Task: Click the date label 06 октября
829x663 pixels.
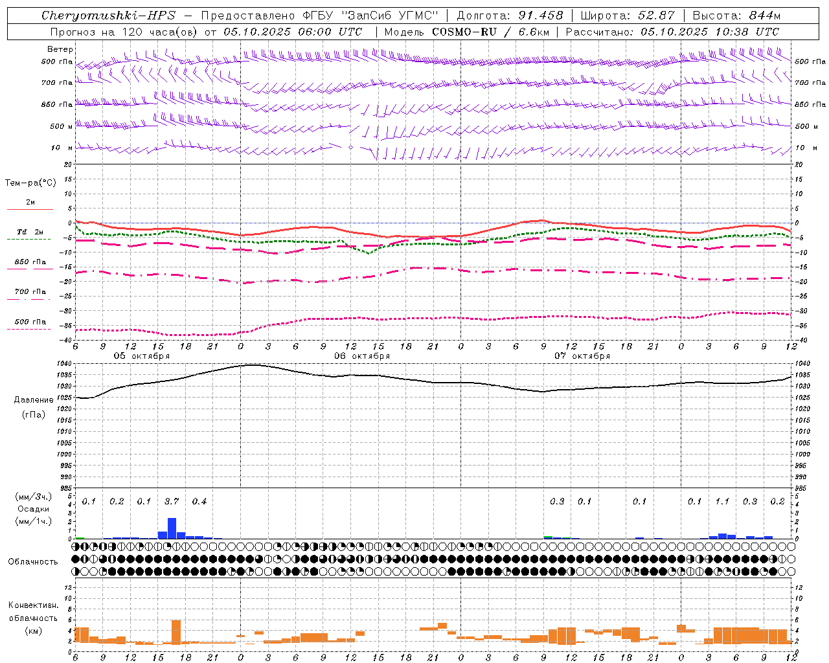Action: [x=362, y=356]
